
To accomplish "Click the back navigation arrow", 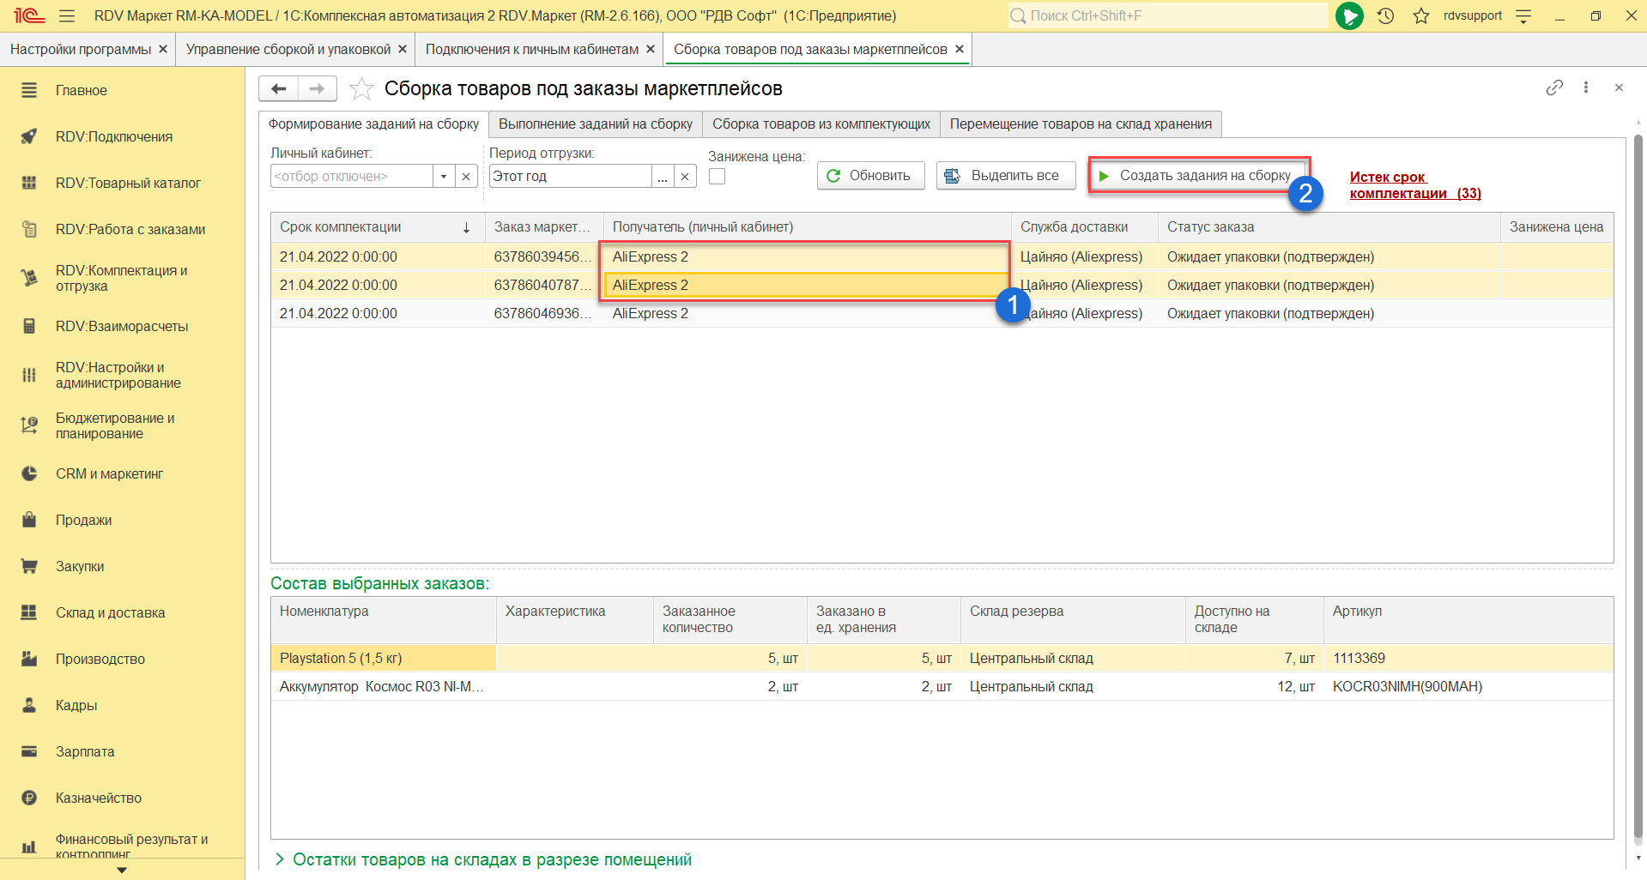I will click(x=278, y=88).
